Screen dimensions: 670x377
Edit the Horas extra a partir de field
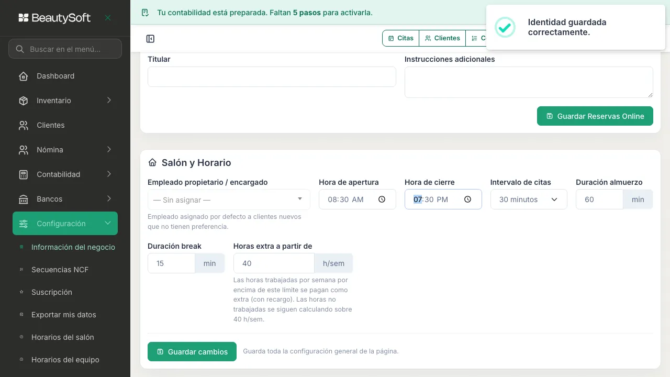[274, 263]
